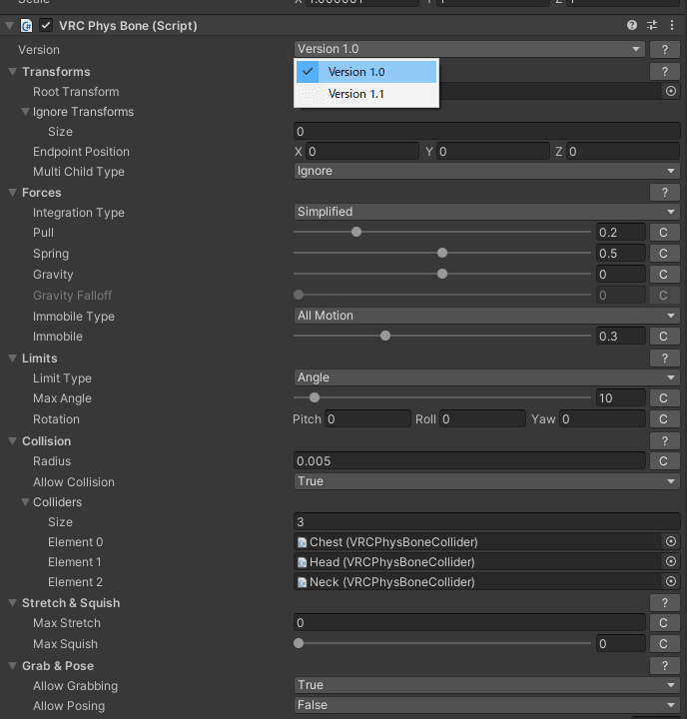
Task: Open object picker for Head collider
Action: pyautogui.click(x=671, y=561)
